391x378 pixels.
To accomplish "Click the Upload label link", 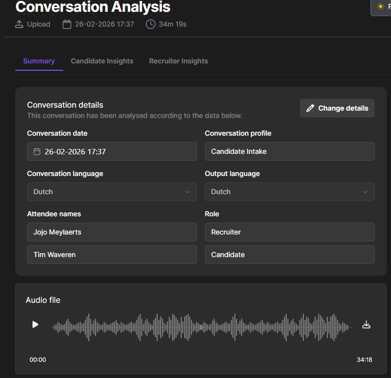I will pos(38,24).
